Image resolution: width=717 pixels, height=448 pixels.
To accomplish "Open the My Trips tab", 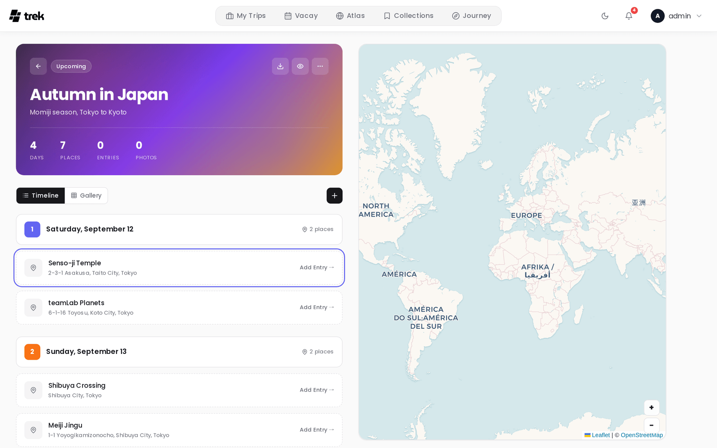I will pyautogui.click(x=246, y=16).
